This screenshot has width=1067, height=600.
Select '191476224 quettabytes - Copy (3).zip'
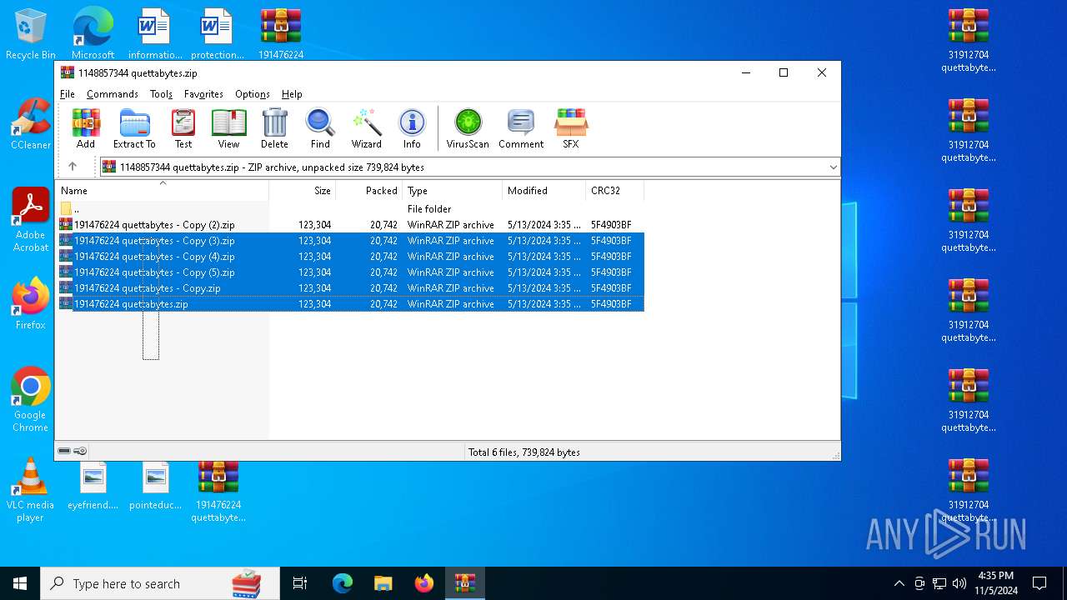tap(351, 241)
